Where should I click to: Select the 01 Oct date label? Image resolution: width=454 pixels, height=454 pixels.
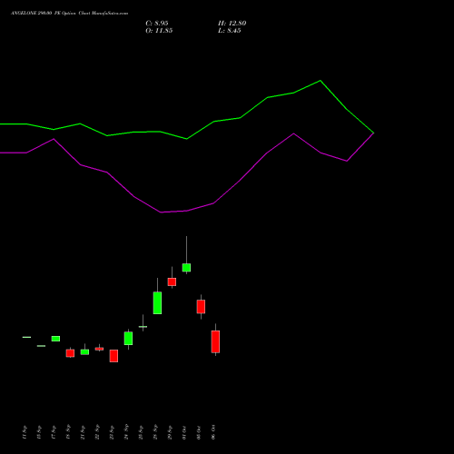184,432
